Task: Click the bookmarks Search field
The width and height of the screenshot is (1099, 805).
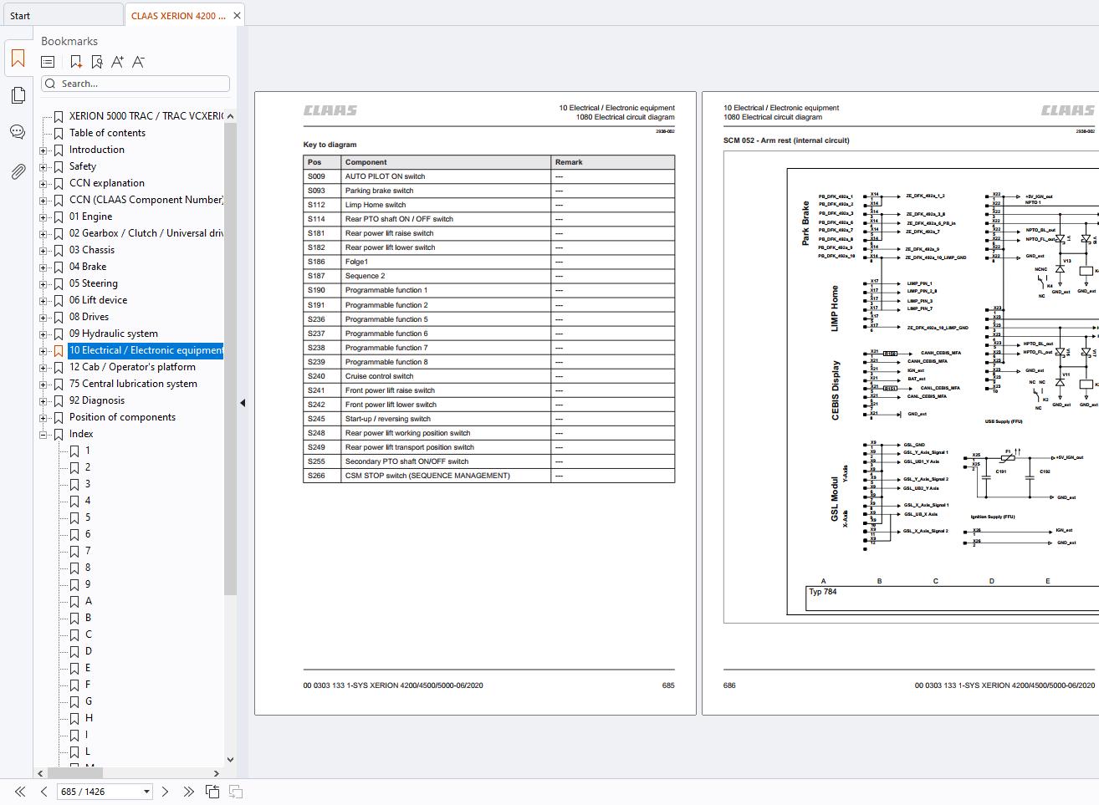Action: click(x=142, y=84)
